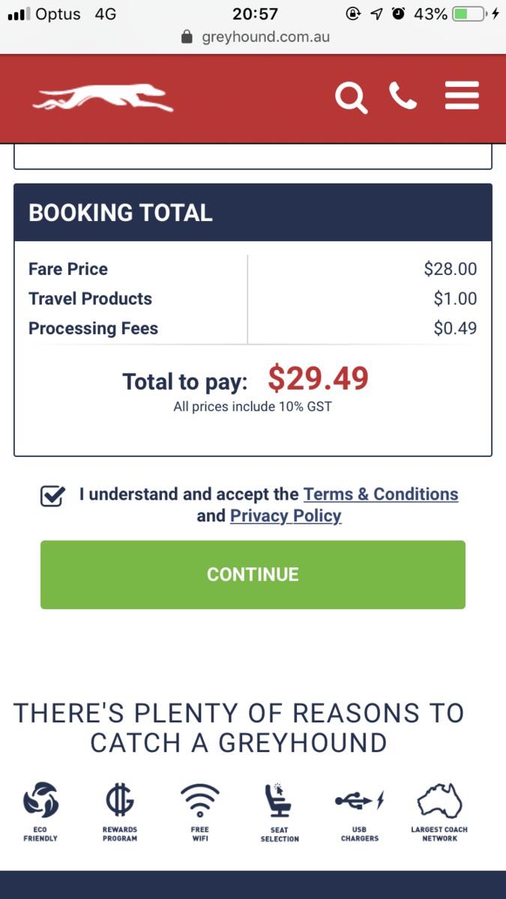Tap the Rewards Program icon
506x899 pixels.
[x=120, y=811]
